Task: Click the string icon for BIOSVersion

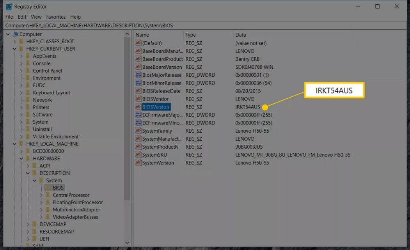Action: pyautogui.click(x=138, y=107)
